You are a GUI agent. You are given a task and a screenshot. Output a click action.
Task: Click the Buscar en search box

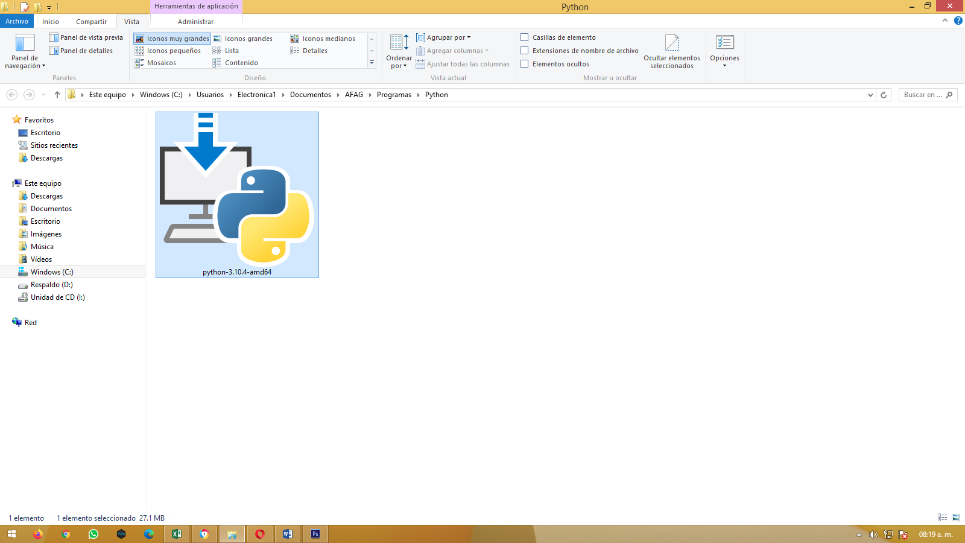click(928, 95)
